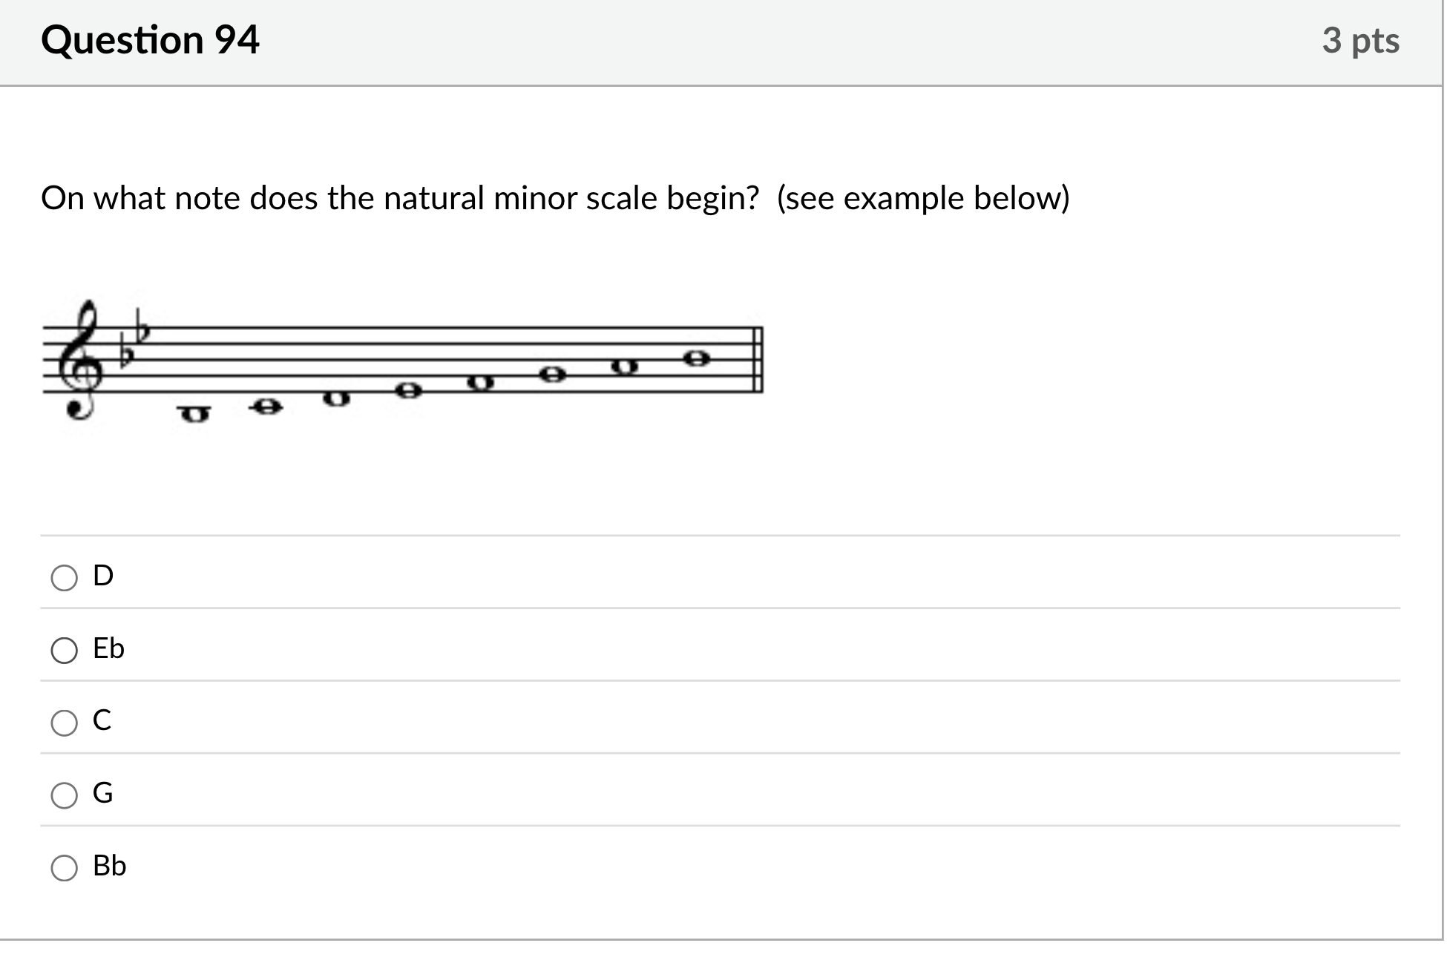Click the first whole note on the staff
This screenshot has height=960, width=1447.
(x=193, y=413)
